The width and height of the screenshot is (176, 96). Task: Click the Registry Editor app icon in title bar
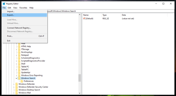click(4, 4)
